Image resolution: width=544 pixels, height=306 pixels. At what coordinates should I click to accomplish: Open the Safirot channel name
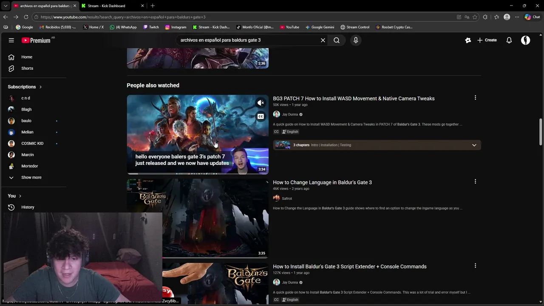point(287,198)
